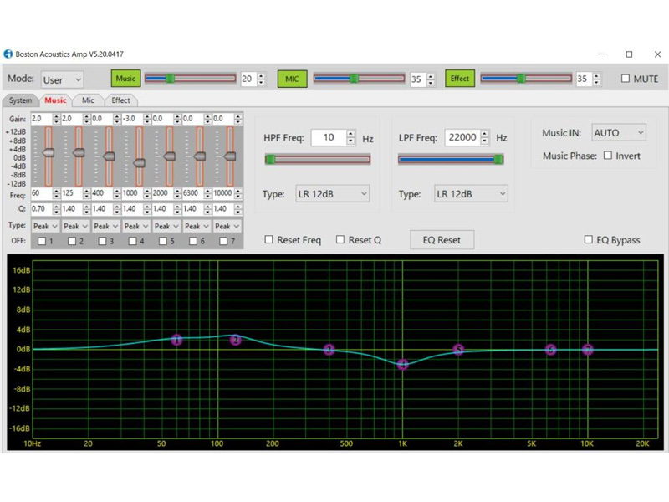Select EQ node 1 on the graph
This screenshot has width=669, height=502.
(x=176, y=340)
